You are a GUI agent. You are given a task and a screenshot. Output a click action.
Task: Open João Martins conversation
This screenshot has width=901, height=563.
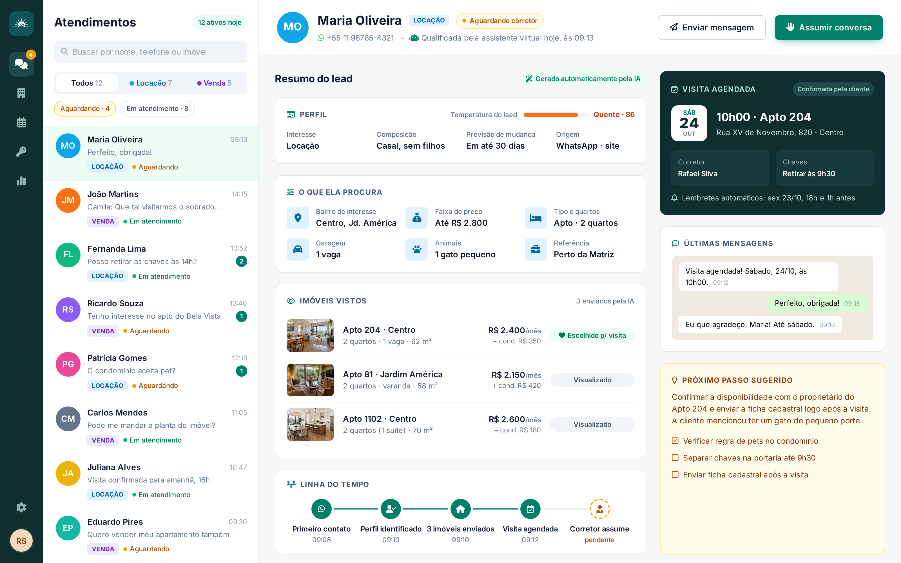coord(150,208)
